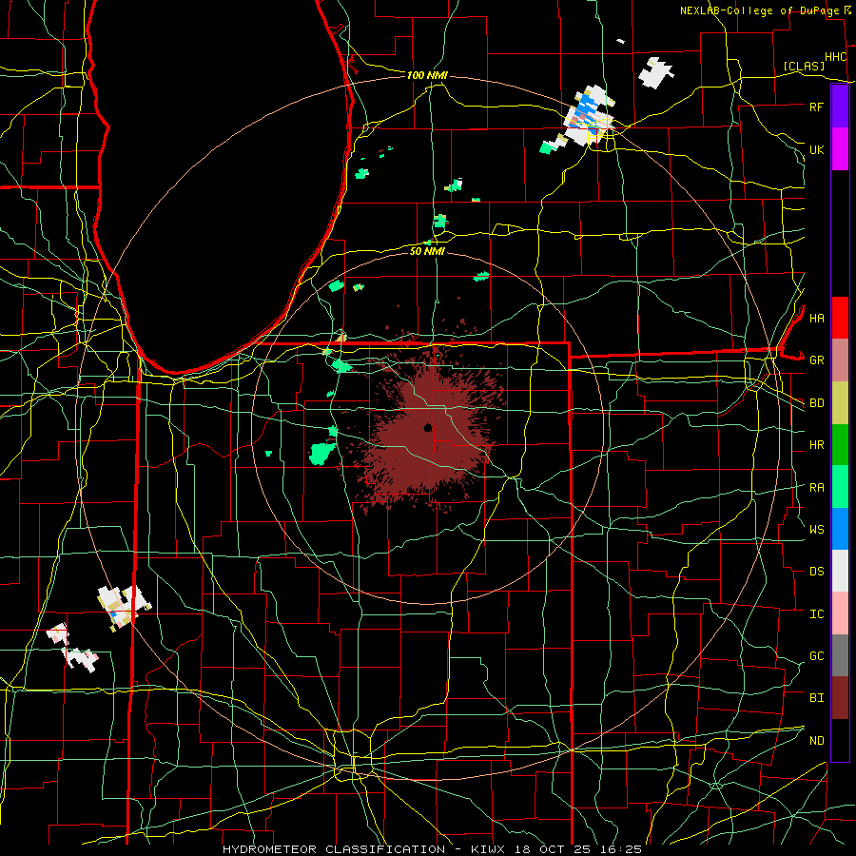Image resolution: width=856 pixels, height=856 pixels.
Task: Click the HR legend label
Action: pos(817,445)
